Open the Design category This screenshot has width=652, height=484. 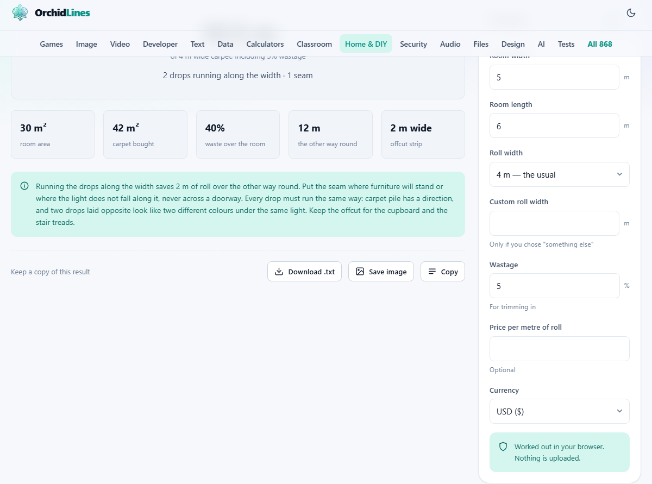pos(513,44)
